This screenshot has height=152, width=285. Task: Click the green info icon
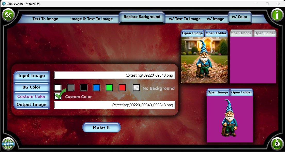[277, 15]
